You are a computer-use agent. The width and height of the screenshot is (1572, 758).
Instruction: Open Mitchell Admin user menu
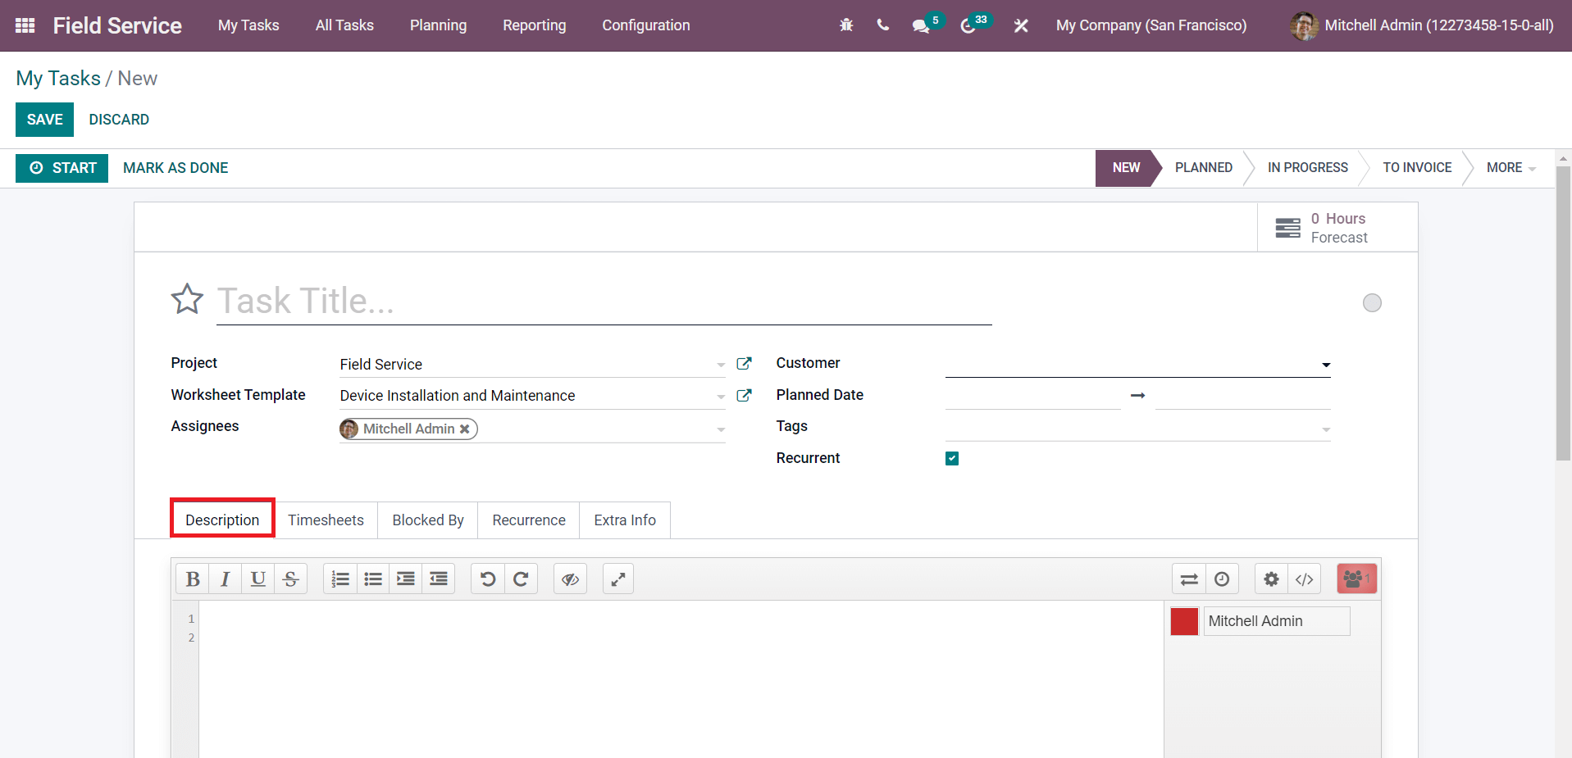(x=1422, y=25)
